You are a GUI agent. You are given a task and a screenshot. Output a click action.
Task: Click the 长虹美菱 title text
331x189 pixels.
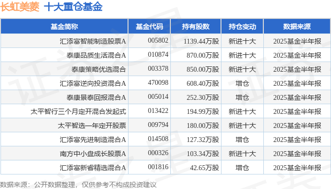pyautogui.click(x=19, y=6)
